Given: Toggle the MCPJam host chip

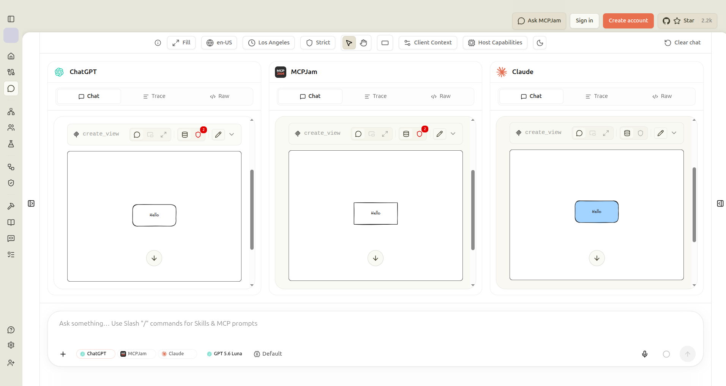Looking at the screenshot, I should point(137,354).
